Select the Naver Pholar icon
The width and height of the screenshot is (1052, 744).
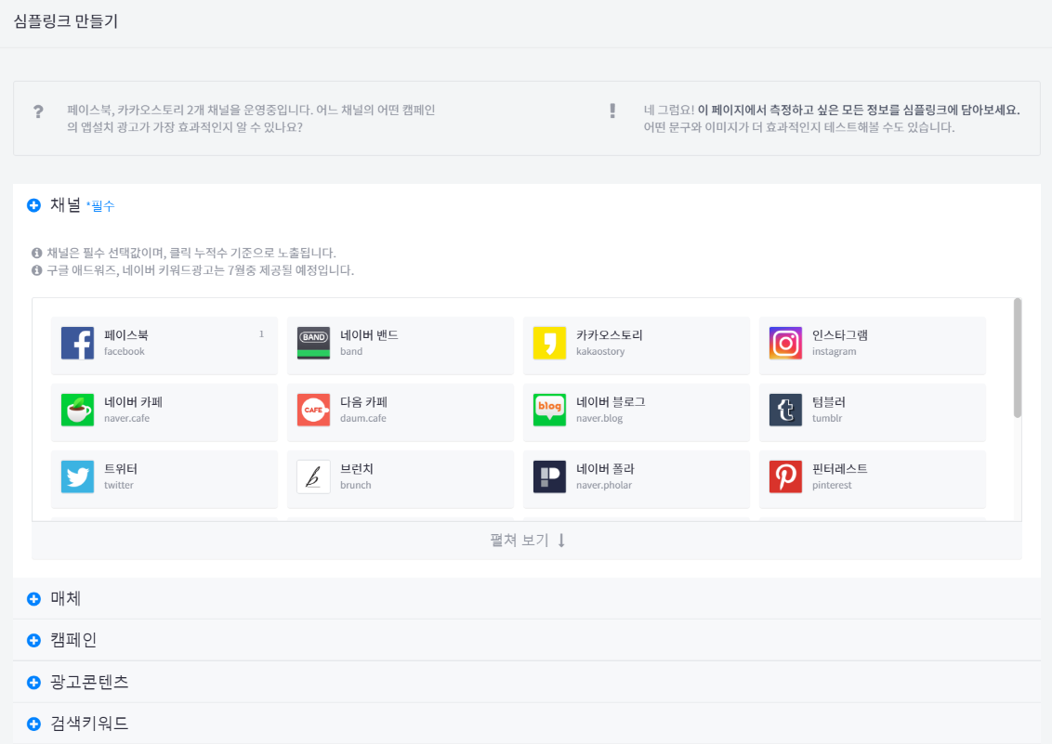tap(549, 477)
